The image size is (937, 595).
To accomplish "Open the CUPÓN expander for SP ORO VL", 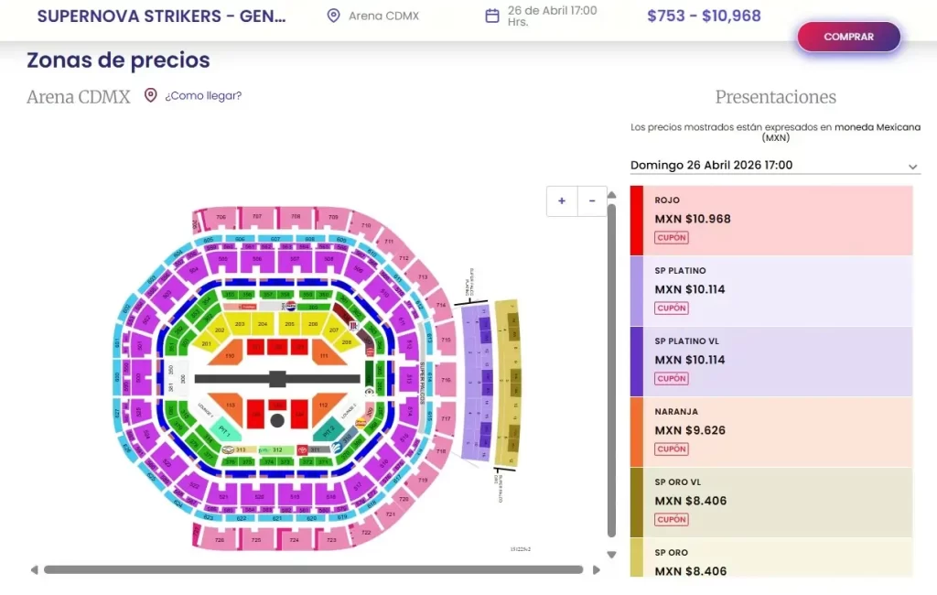I will click(672, 519).
